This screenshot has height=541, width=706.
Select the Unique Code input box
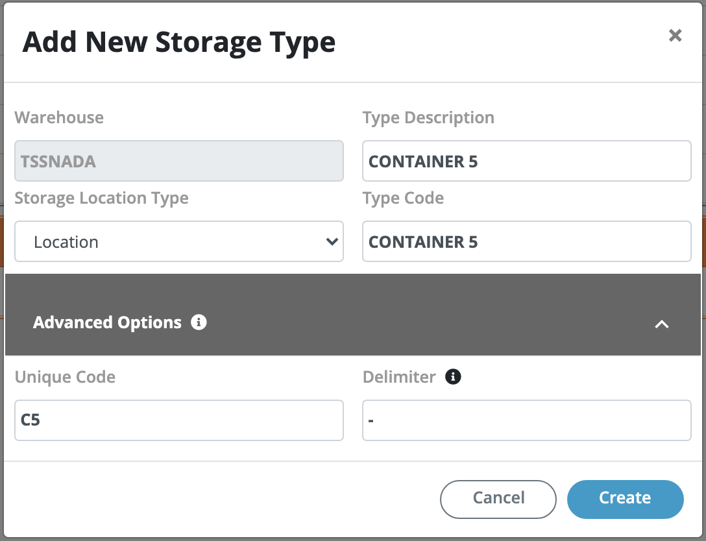tap(179, 420)
